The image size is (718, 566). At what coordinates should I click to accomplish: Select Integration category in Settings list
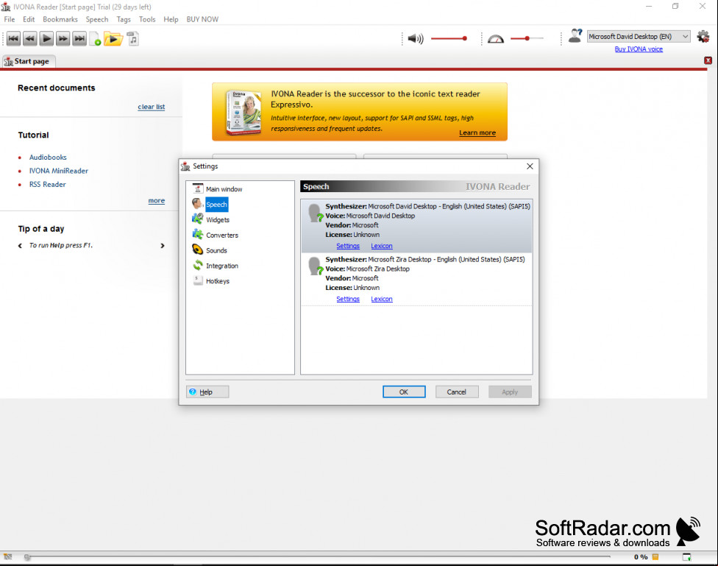click(216, 266)
